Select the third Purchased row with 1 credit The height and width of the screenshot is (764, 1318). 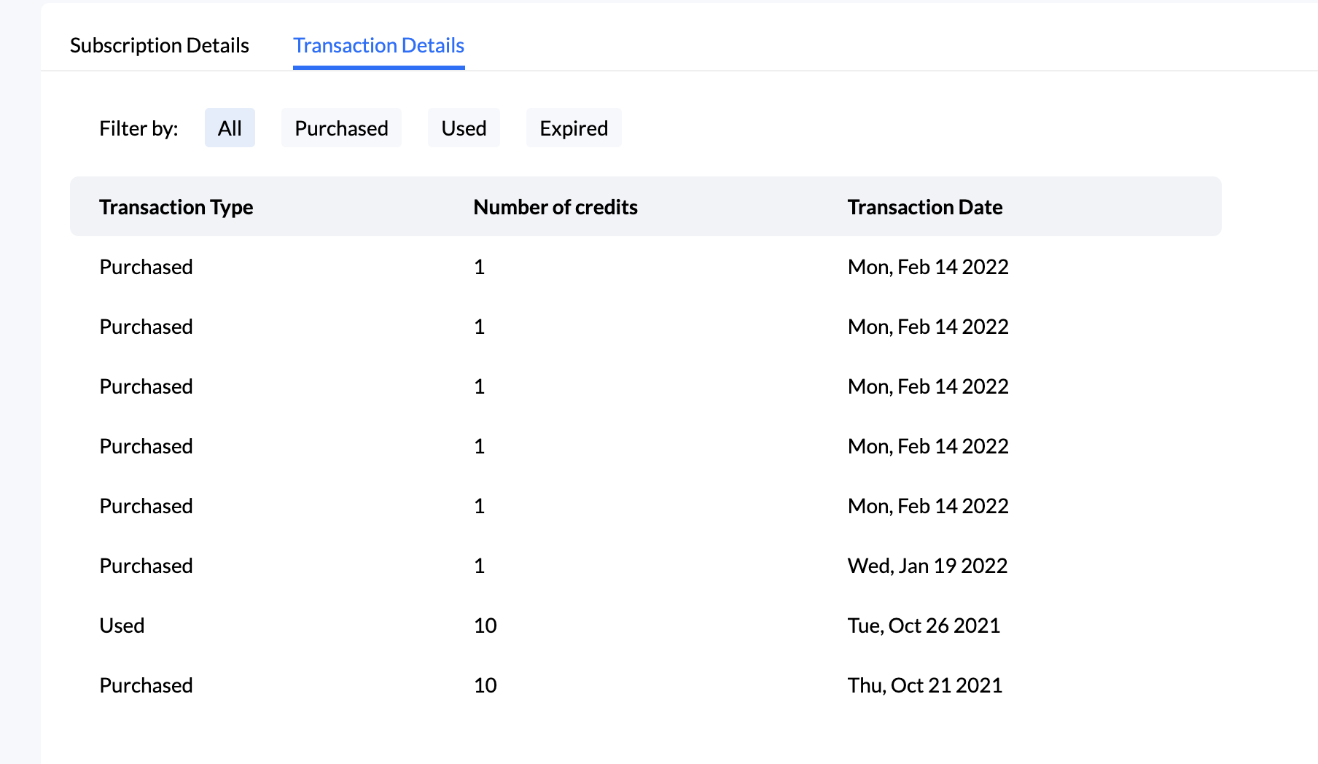click(146, 386)
